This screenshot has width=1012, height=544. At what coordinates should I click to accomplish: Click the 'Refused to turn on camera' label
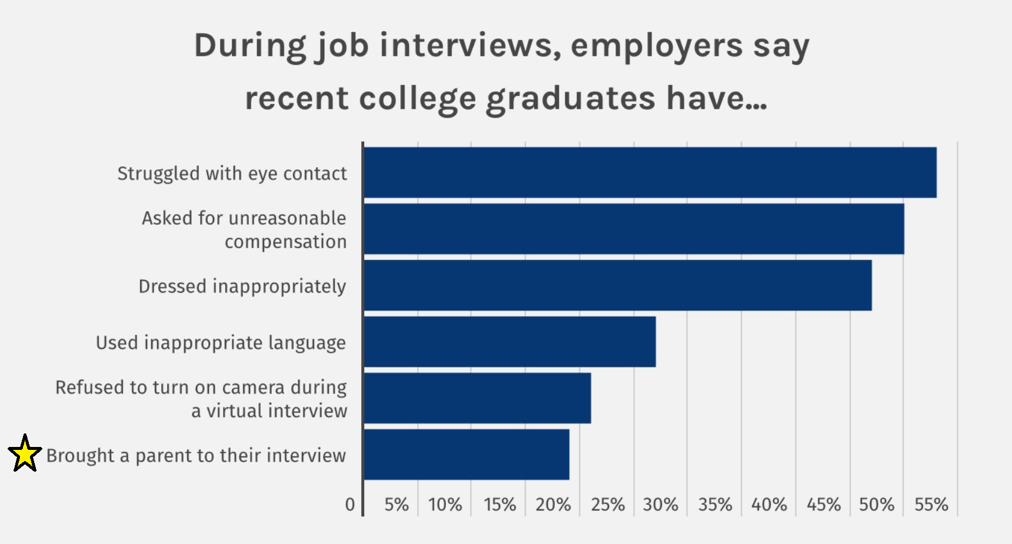coord(201,399)
